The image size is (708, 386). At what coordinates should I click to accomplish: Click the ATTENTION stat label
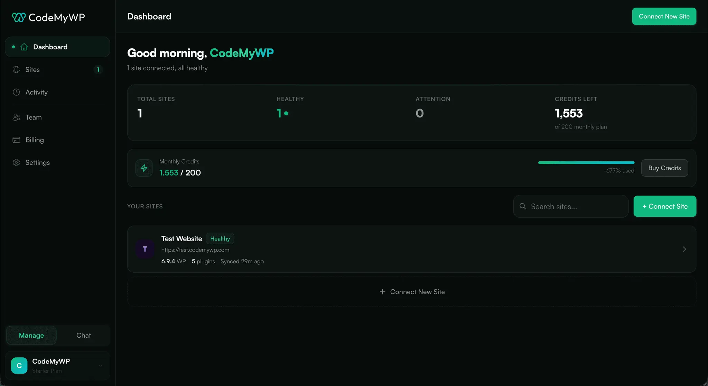pyautogui.click(x=433, y=99)
